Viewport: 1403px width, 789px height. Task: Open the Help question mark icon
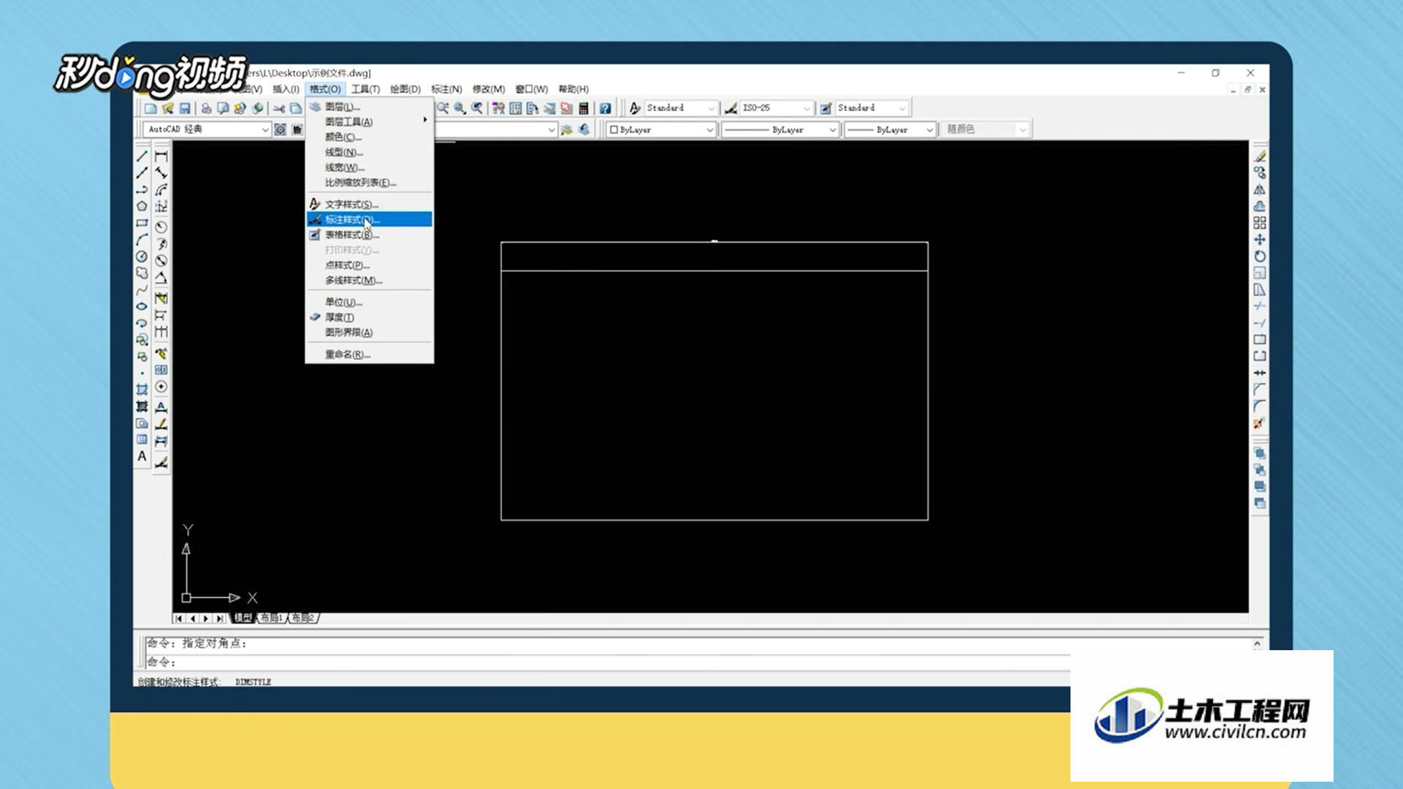point(605,108)
